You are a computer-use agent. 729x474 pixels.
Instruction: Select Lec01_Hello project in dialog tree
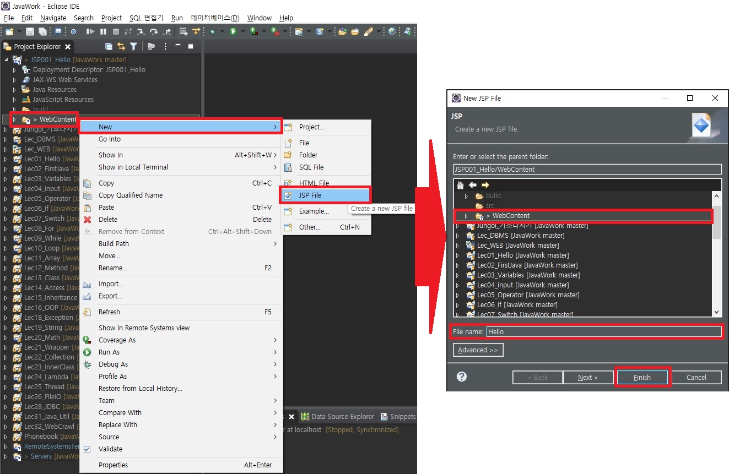point(523,255)
